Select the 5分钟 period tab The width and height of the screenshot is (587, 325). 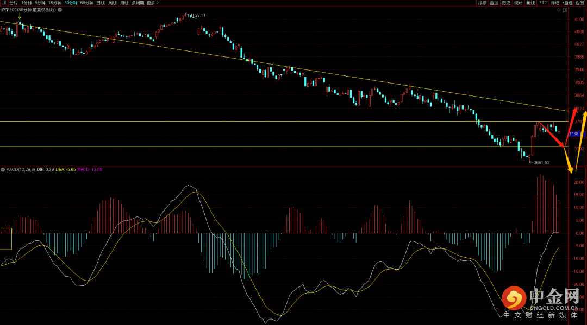40,3
